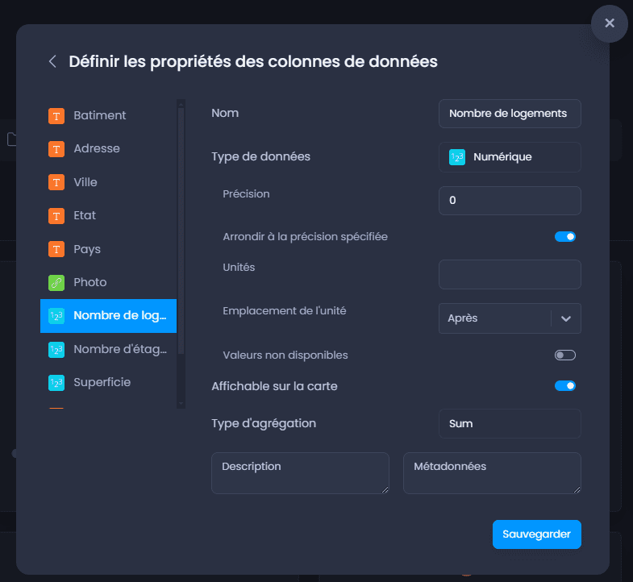Click the Sauvegarder button
This screenshot has width=633, height=582.
click(x=536, y=534)
